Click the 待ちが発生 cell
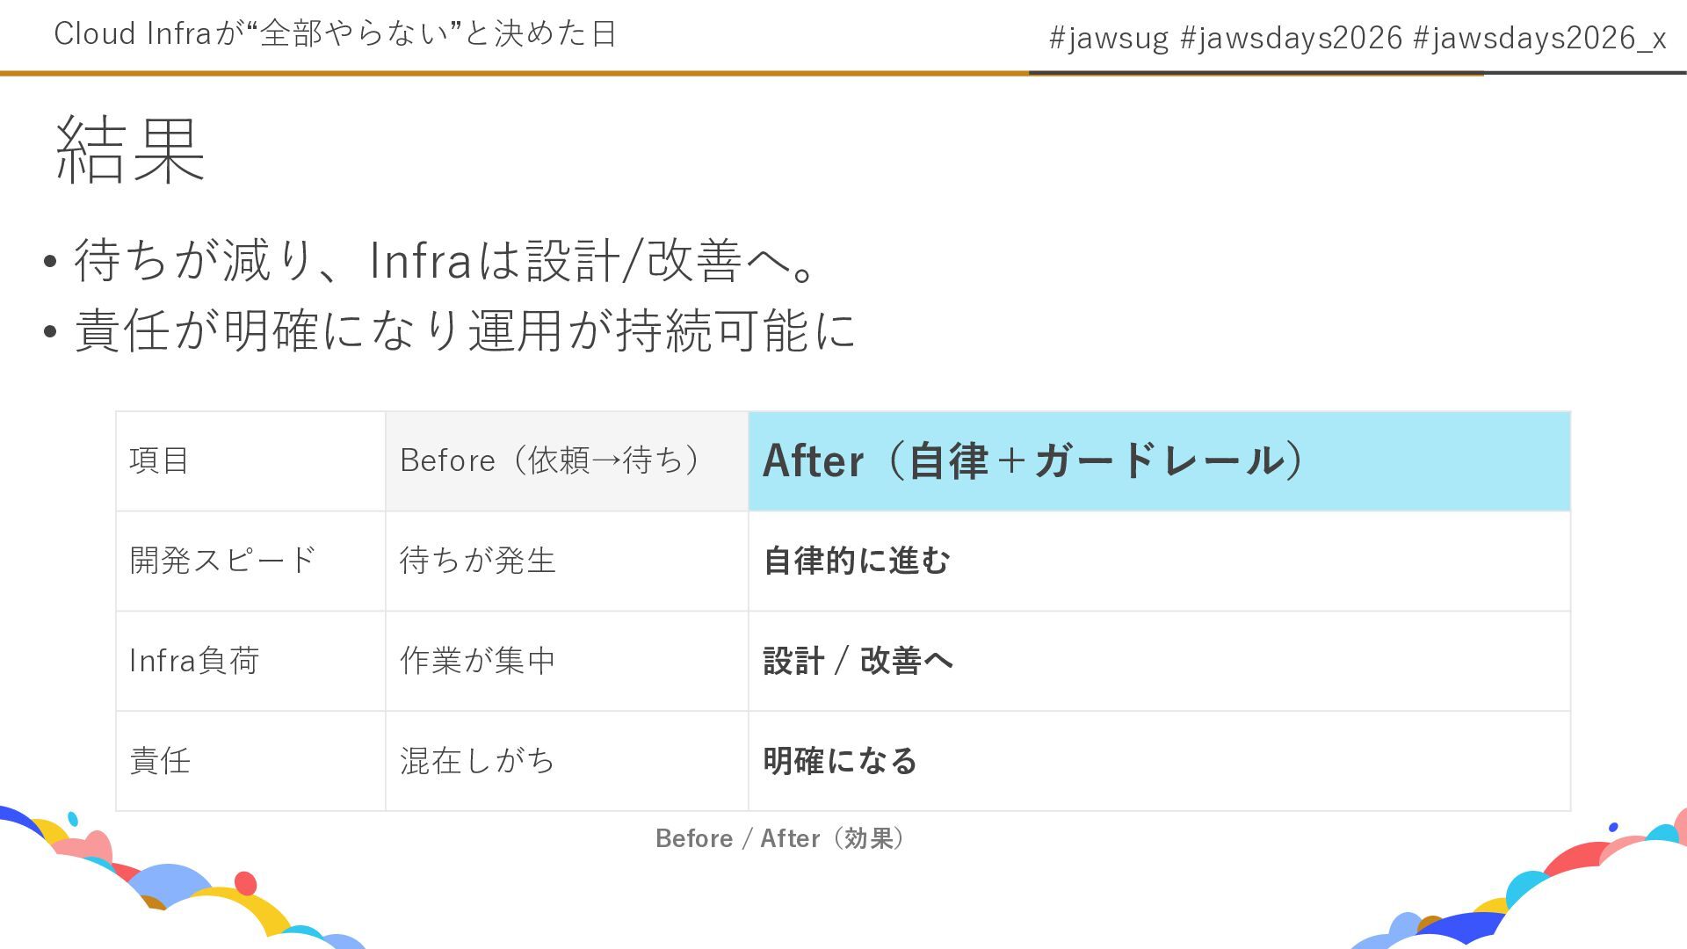Screen dimensions: 1687x949 coord(478,561)
